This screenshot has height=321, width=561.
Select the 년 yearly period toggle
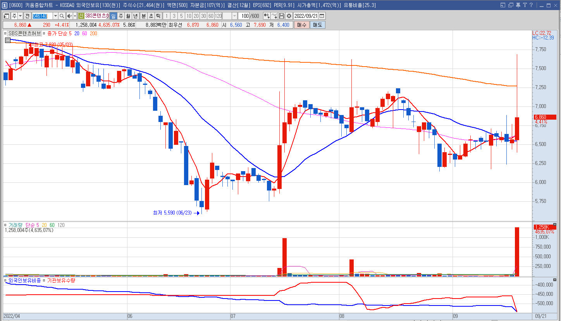click(135, 16)
